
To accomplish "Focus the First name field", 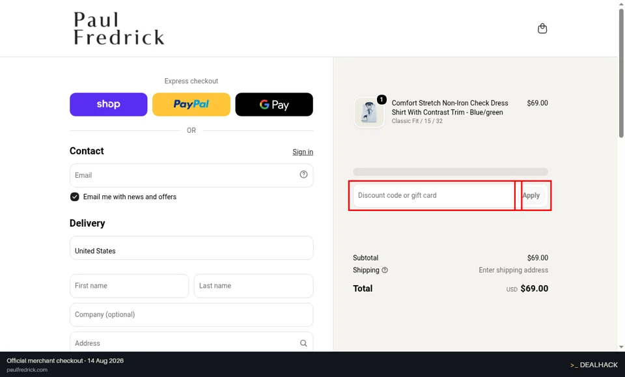I will [129, 286].
